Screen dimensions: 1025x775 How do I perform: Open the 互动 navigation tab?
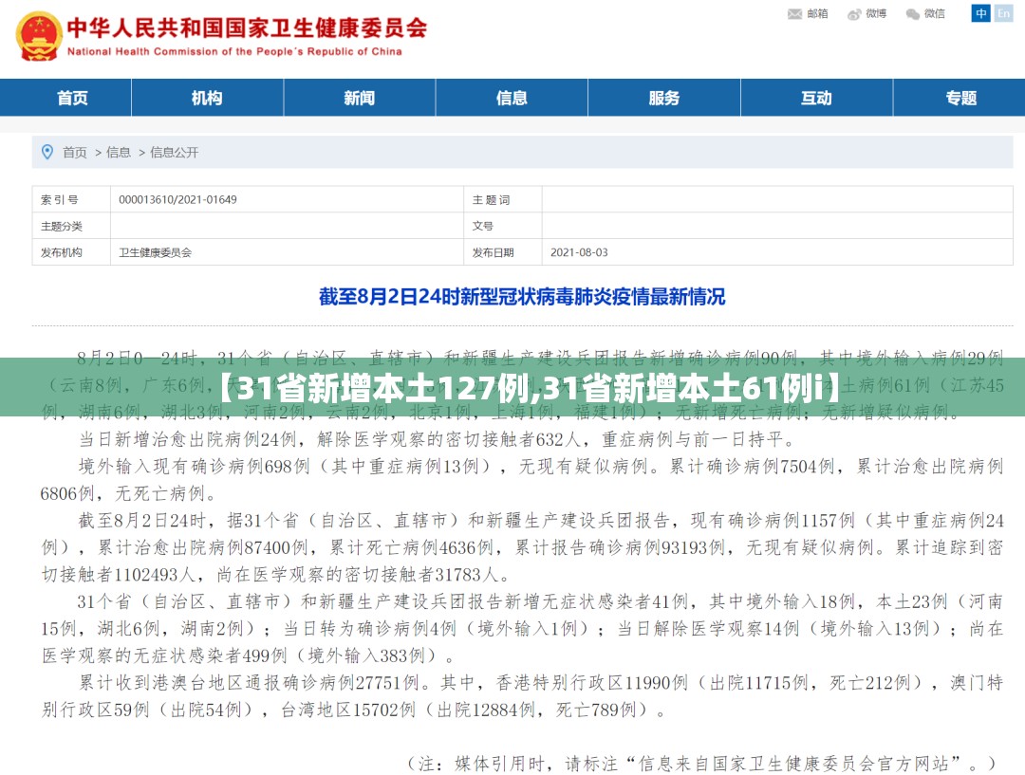point(816,98)
